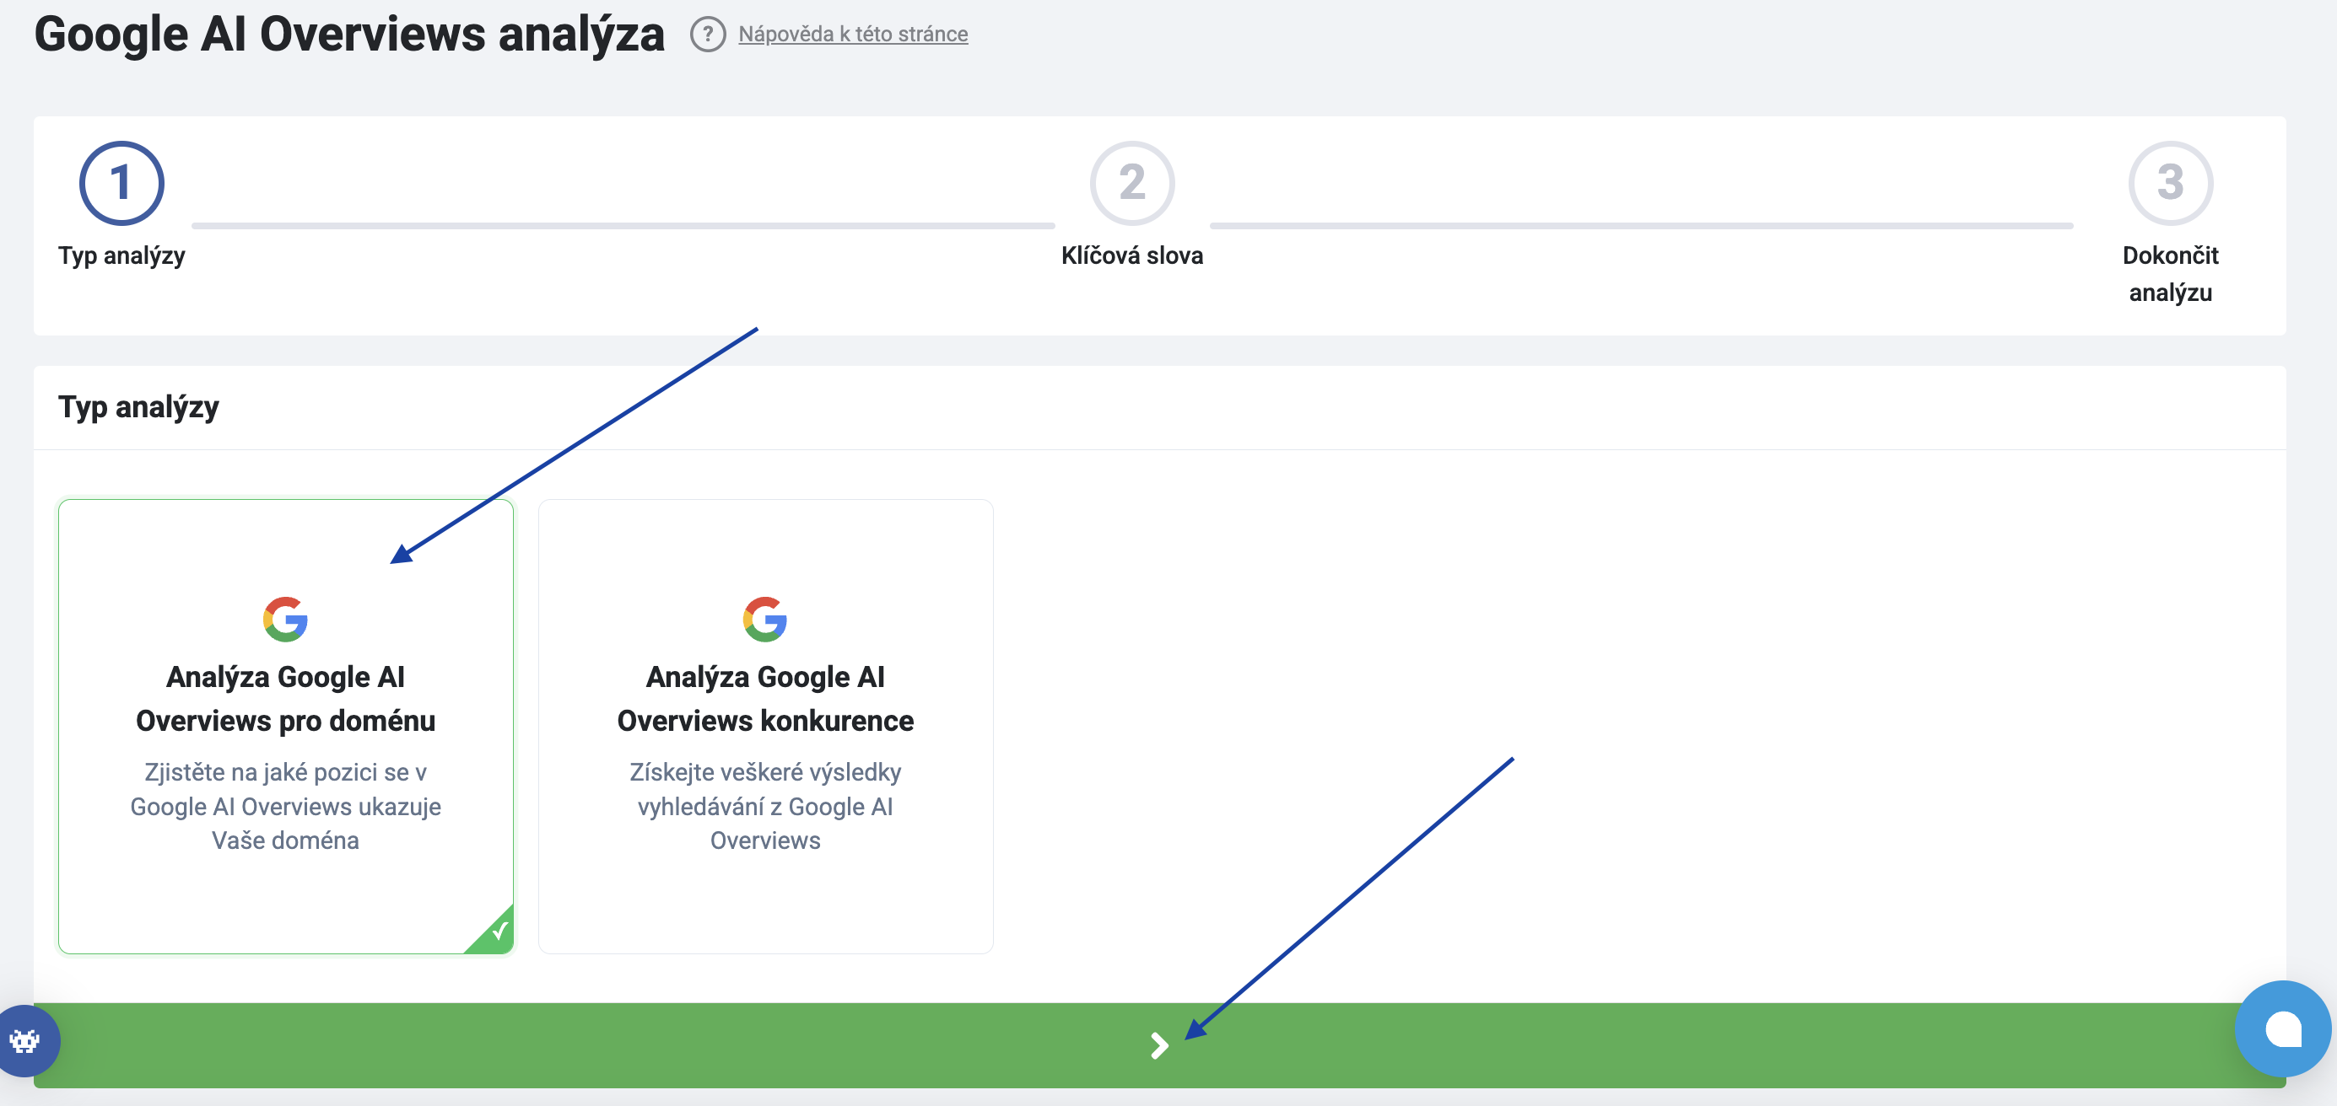Choose "Analýza Google AI Overviews pro doménu" option title
Viewport: 2337px width, 1106px height.
click(285, 698)
